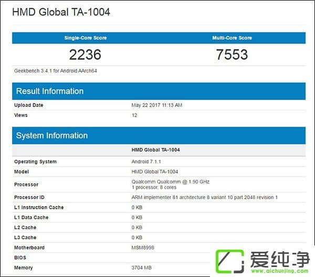This screenshot has width=315, height=277.
Task: Click the L2 Cache 0 KB value
Action: [x=137, y=228]
